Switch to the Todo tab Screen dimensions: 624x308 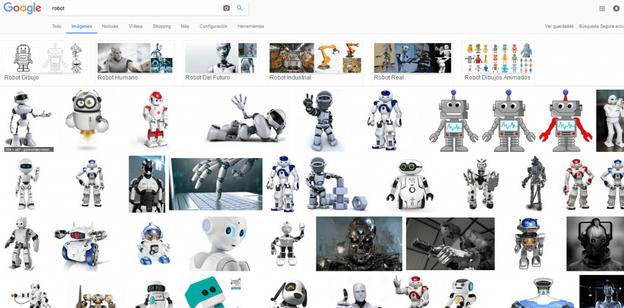(x=57, y=26)
